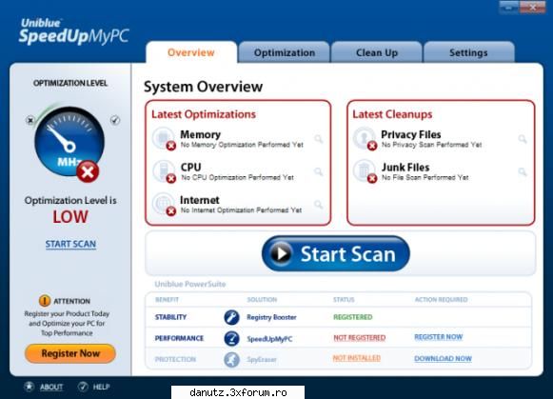553x399 pixels.
Task: Click magnifier icon next to Privacy Files
Action: click(523, 139)
